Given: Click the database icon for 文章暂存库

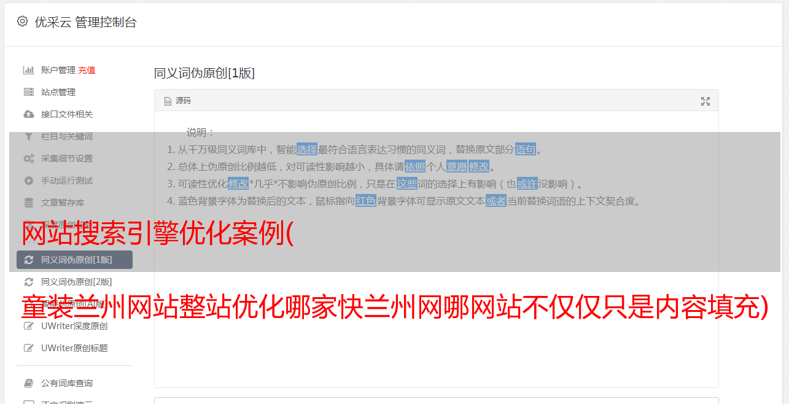Looking at the screenshot, I should pos(28,203).
